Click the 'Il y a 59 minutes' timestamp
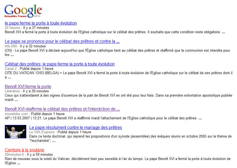The height and width of the screenshot is (168, 237). 40,155
